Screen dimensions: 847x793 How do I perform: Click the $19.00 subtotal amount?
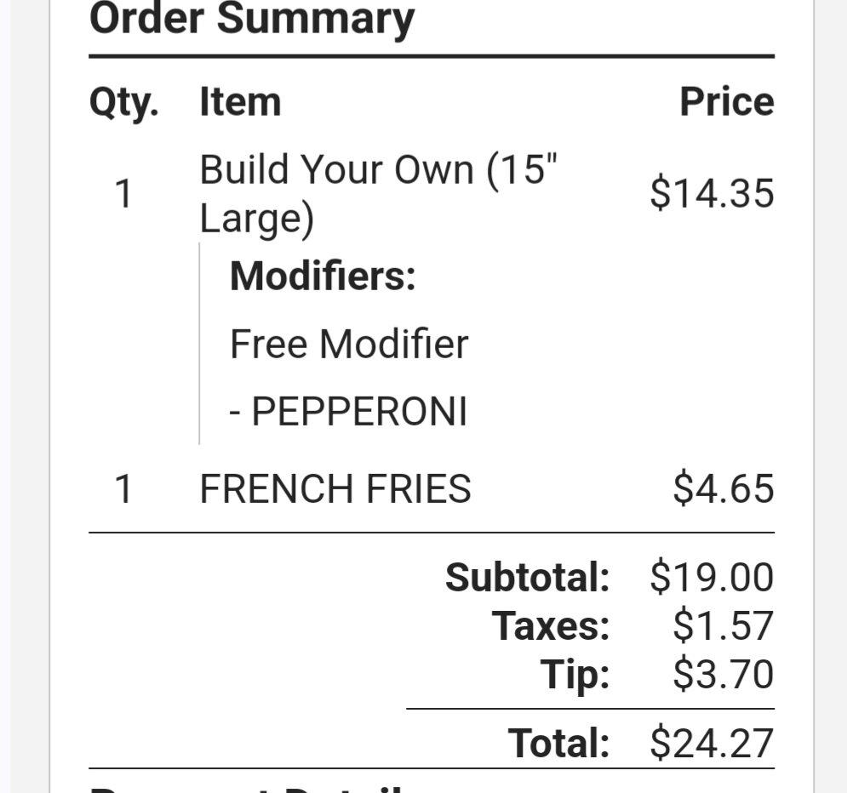[712, 577]
